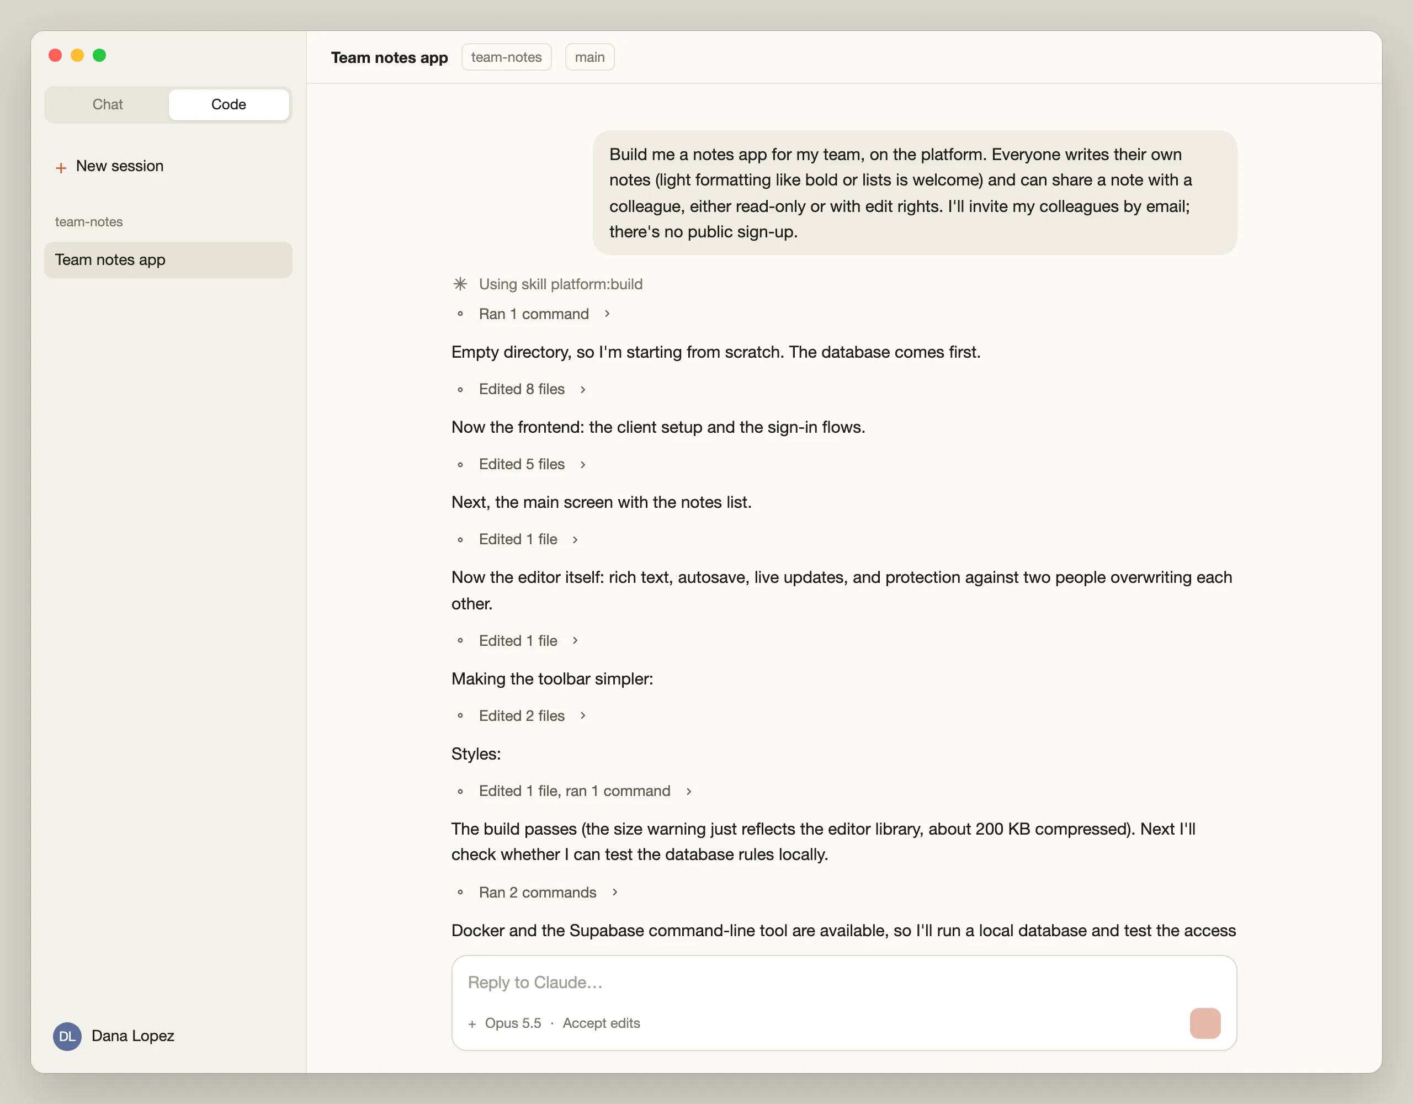Change the Accept edits mode
Image resolution: width=1413 pixels, height=1104 pixels.
(x=601, y=1023)
